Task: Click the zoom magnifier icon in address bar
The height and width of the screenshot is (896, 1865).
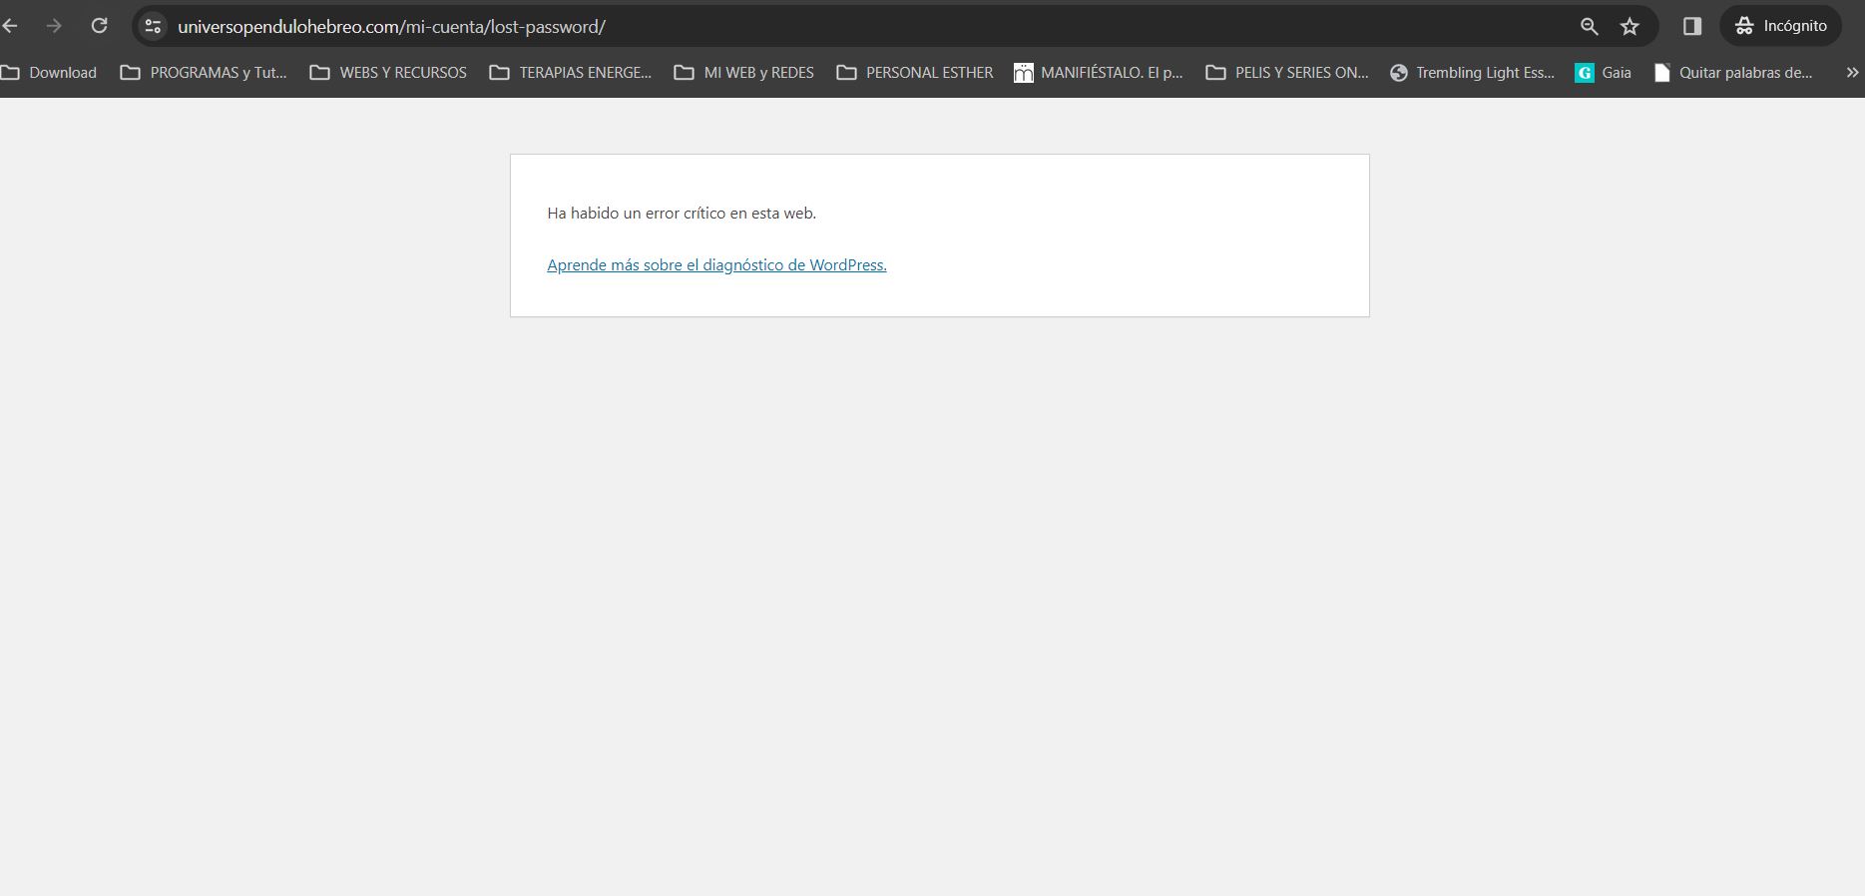Action: click(1589, 27)
